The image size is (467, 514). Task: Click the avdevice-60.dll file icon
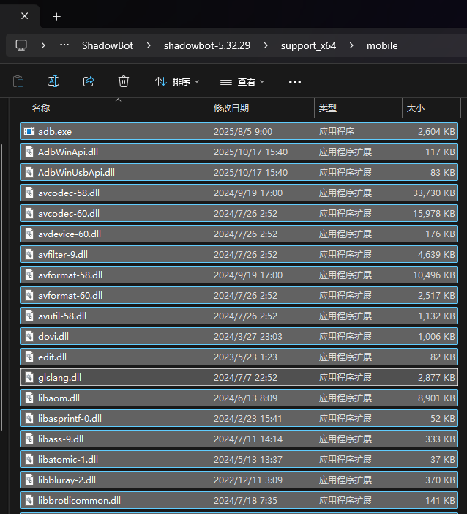click(29, 234)
